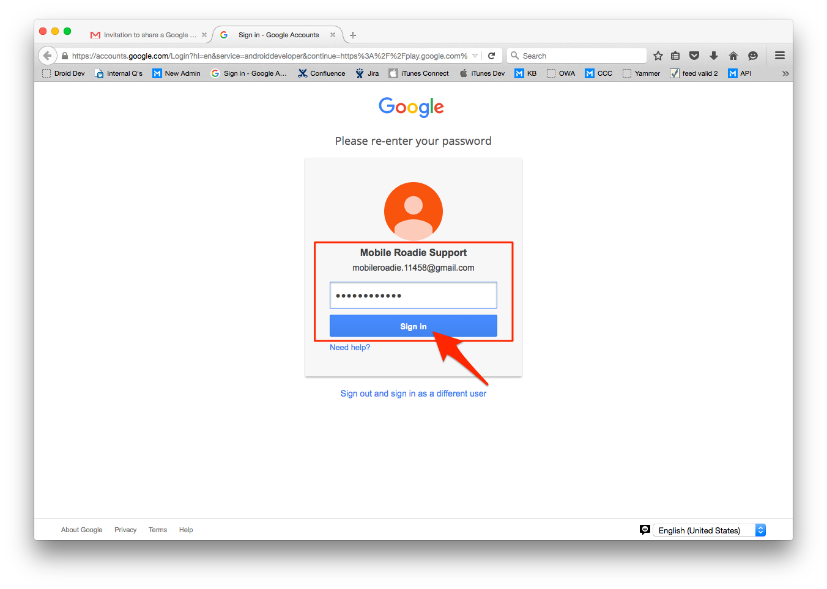The image size is (827, 589).
Task: Open the downloads arrow icon
Action: click(714, 56)
